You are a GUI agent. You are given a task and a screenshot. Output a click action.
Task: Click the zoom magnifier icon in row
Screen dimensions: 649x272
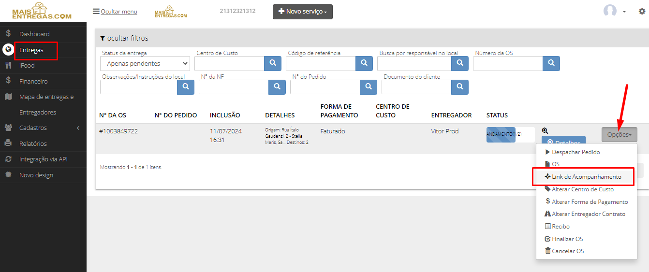tap(545, 130)
